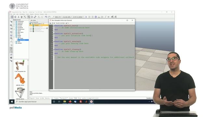This screenshot has width=208, height=117.
Task: Select the vehicles folder
Action: pyautogui.click(x=19, y=43)
